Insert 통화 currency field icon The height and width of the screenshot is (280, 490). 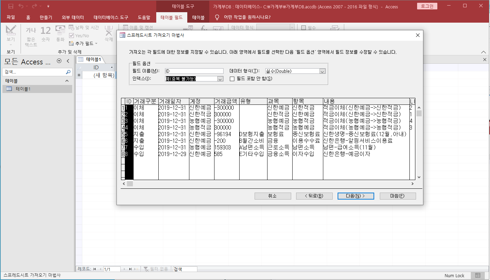point(60,34)
